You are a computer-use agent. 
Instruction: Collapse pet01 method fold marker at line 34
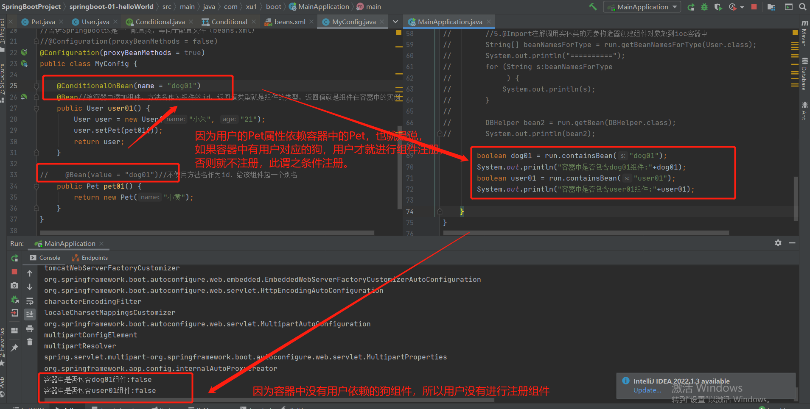36,186
